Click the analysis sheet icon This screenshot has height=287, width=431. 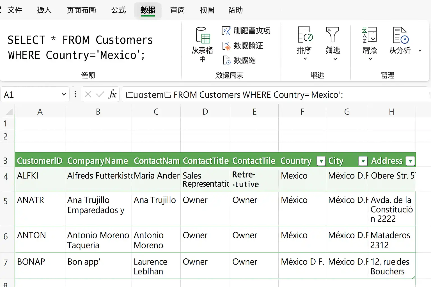tap(400, 35)
